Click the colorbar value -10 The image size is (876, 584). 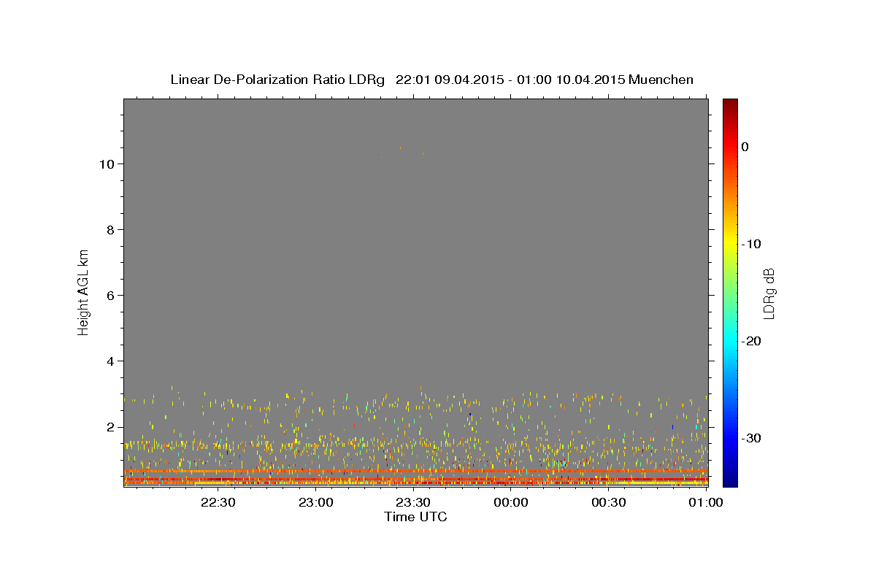click(x=751, y=244)
